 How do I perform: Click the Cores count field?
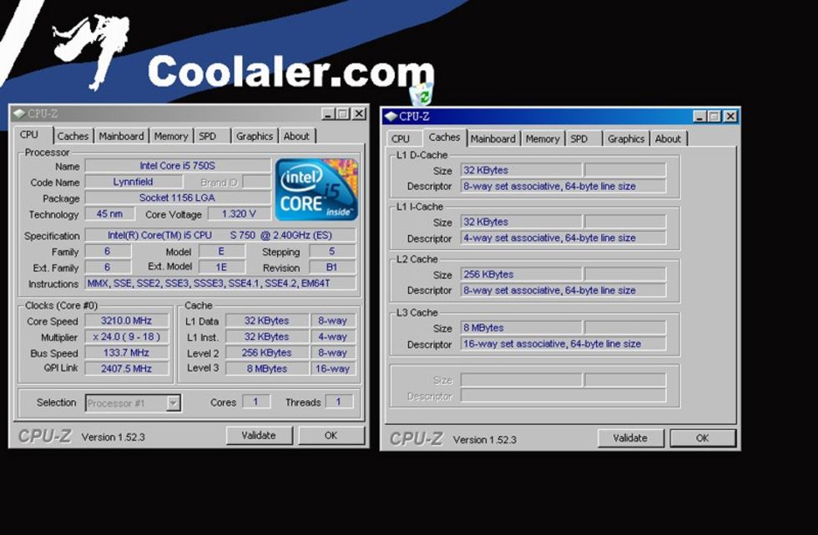255,402
